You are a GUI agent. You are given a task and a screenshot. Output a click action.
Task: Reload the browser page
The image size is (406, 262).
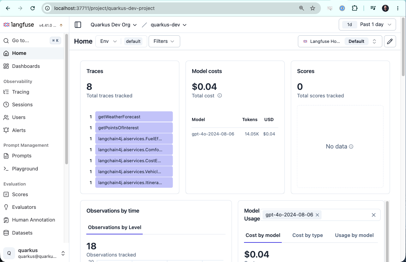[33, 8]
